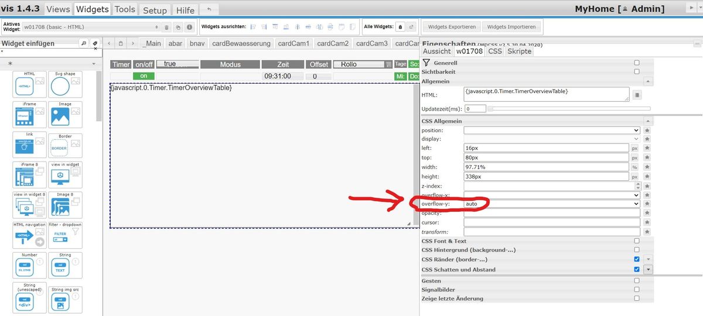Click Widgets Importieren button
The width and height of the screenshot is (703, 316).
coord(511,27)
